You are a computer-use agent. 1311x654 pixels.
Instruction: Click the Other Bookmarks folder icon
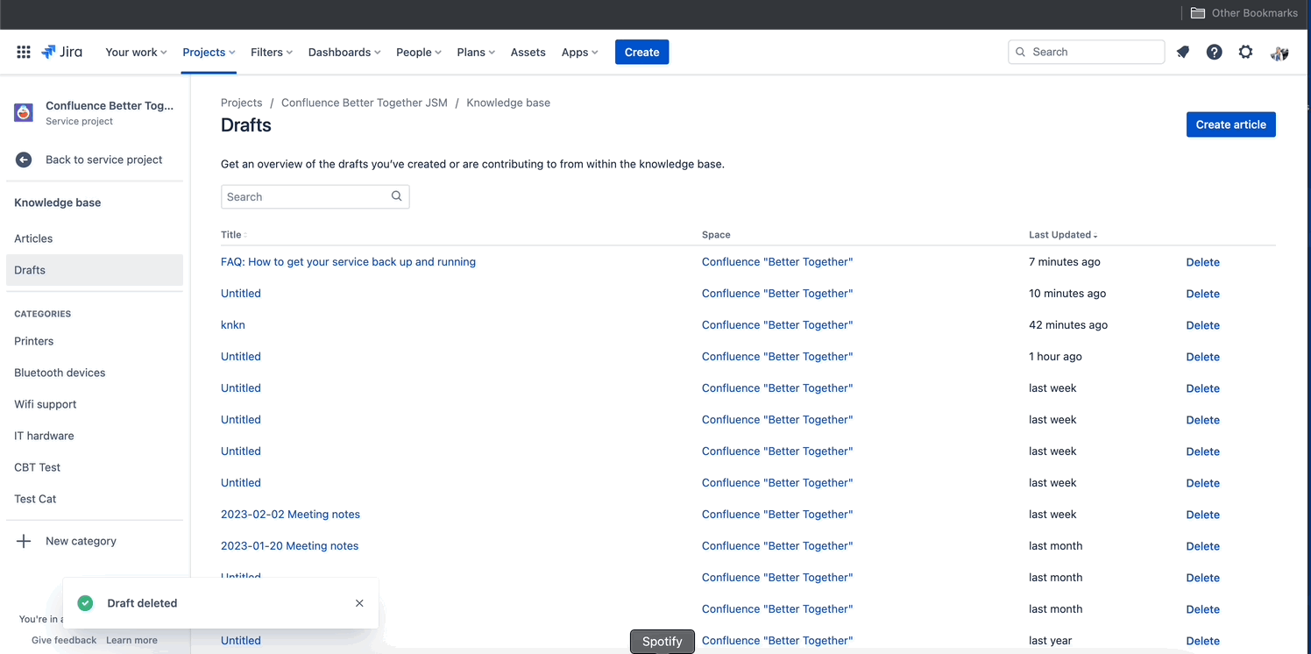(1198, 13)
